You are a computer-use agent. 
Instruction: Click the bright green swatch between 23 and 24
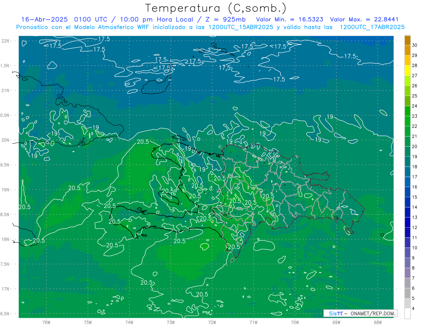pyautogui.click(x=407, y=111)
